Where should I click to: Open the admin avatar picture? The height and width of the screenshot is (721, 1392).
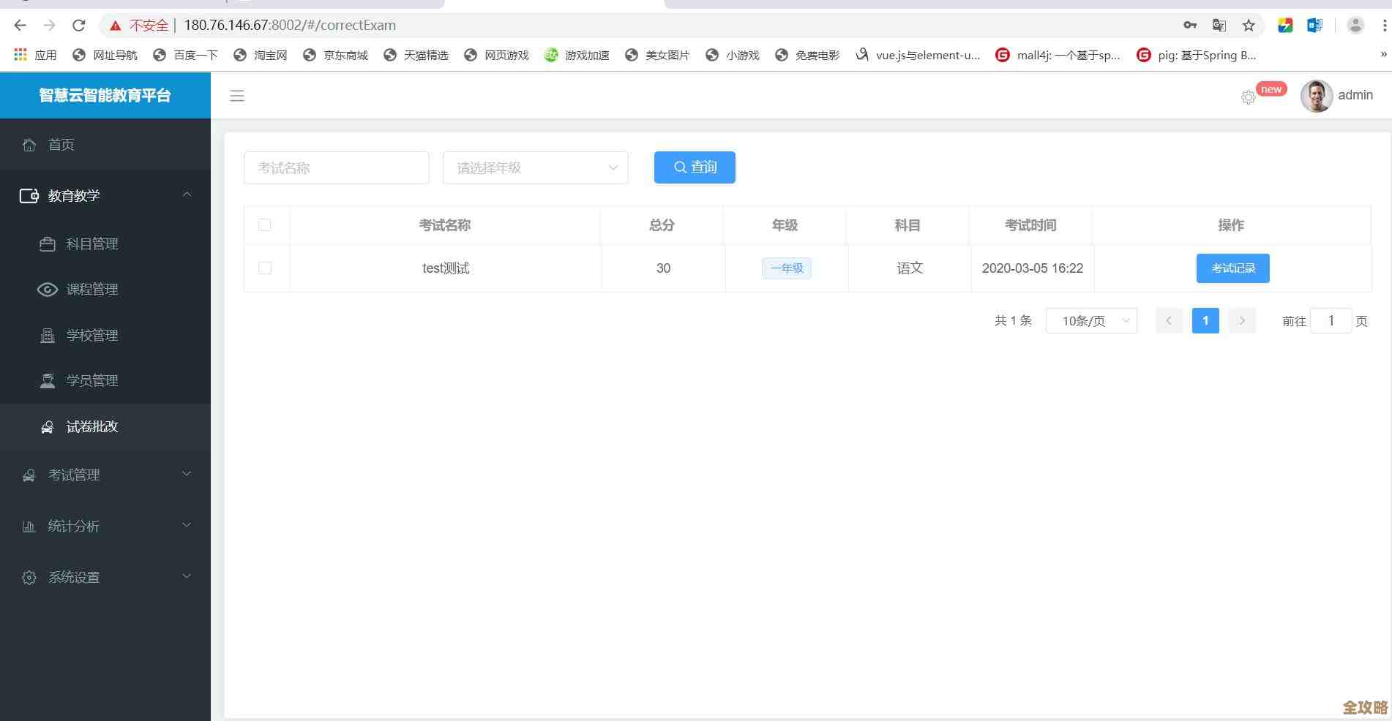(1316, 95)
